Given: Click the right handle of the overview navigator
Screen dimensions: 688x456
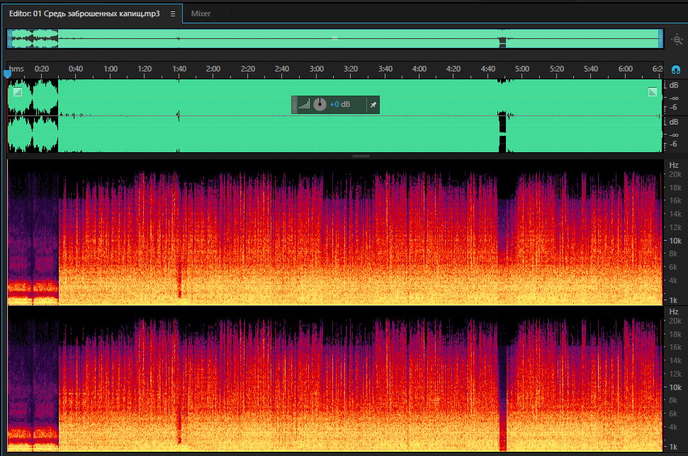Looking at the screenshot, I should click(x=660, y=38).
